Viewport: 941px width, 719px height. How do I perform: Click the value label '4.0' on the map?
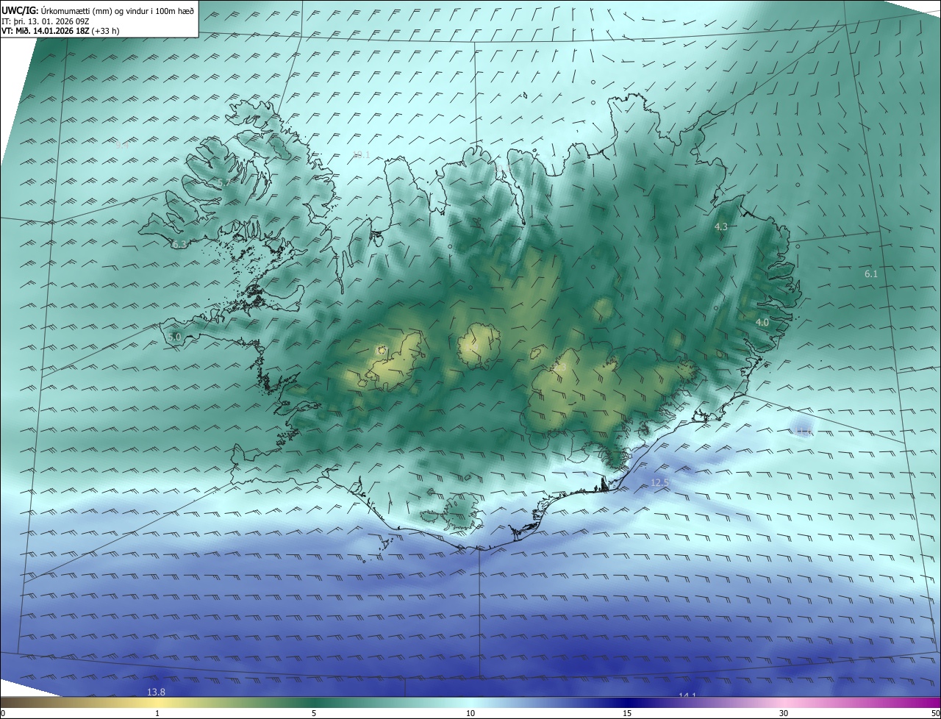coord(762,322)
